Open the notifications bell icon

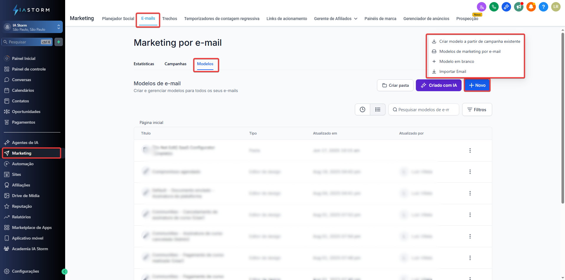[531, 7]
